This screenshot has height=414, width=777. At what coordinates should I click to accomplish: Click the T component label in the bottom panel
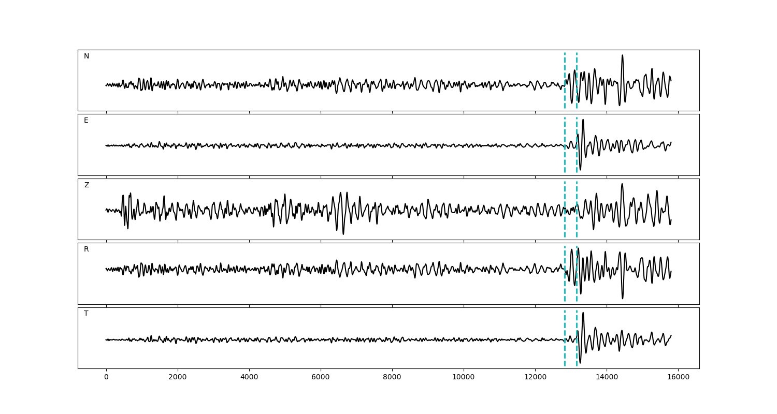coord(86,314)
